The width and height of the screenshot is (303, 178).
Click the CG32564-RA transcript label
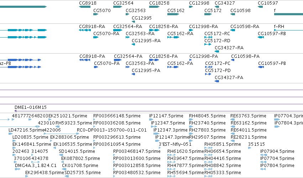(x=127, y=26)
